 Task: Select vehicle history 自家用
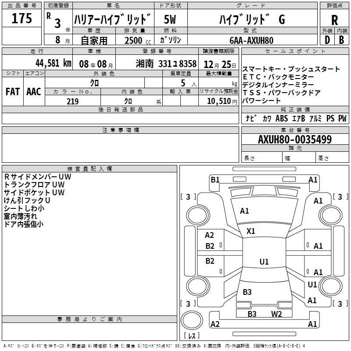coord(94,40)
